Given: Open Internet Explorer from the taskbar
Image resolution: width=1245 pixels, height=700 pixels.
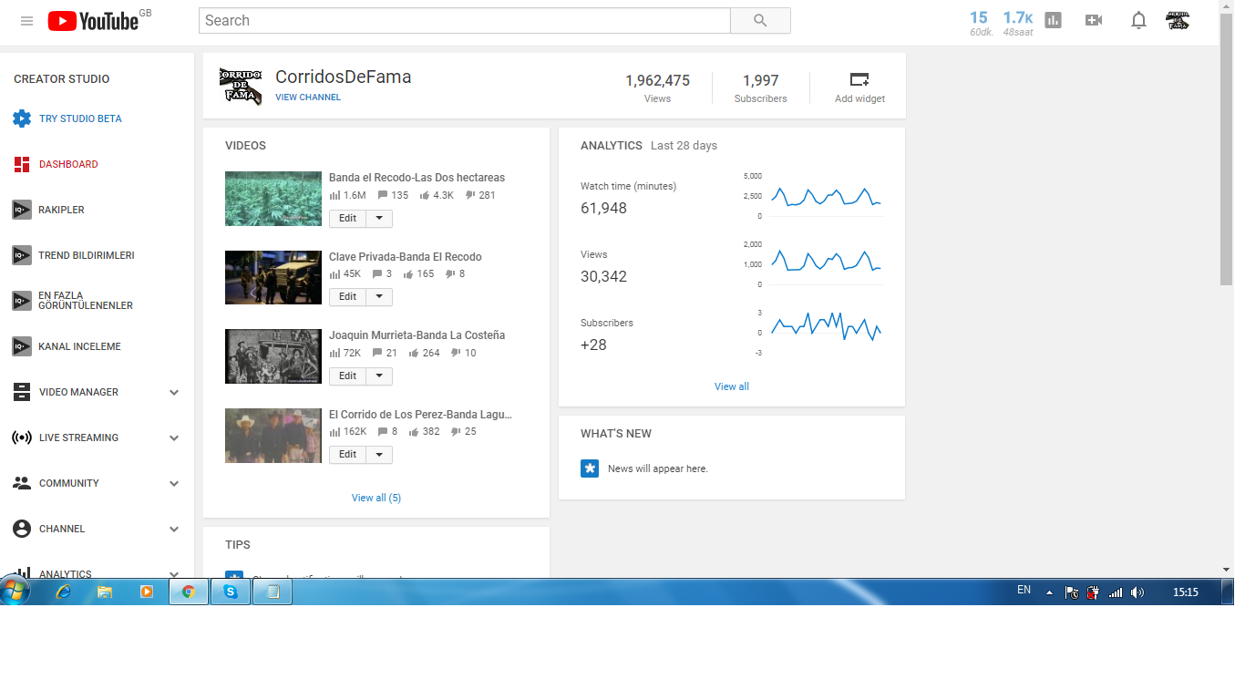Looking at the screenshot, I should pos(63,592).
